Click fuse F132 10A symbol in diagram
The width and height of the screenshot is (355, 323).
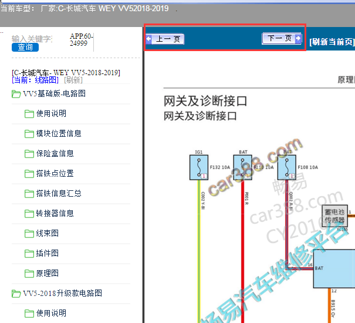click(x=199, y=167)
